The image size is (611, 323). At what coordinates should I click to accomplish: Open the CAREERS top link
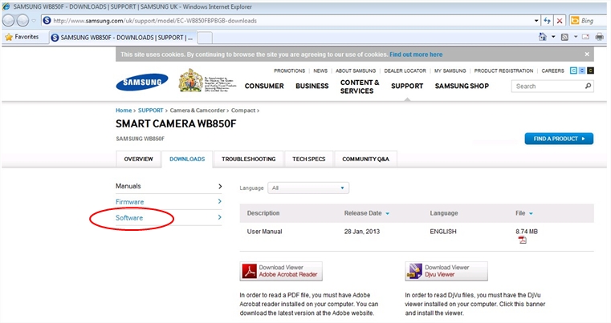point(552,71)
